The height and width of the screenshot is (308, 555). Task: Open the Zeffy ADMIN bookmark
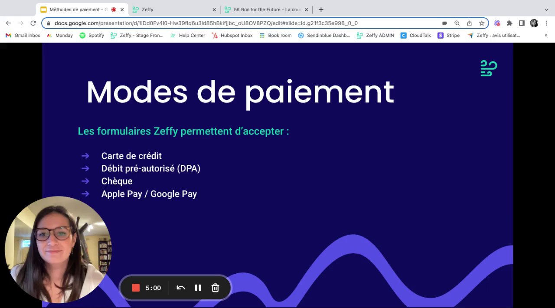pyautogui.click(x=375, y=36)
